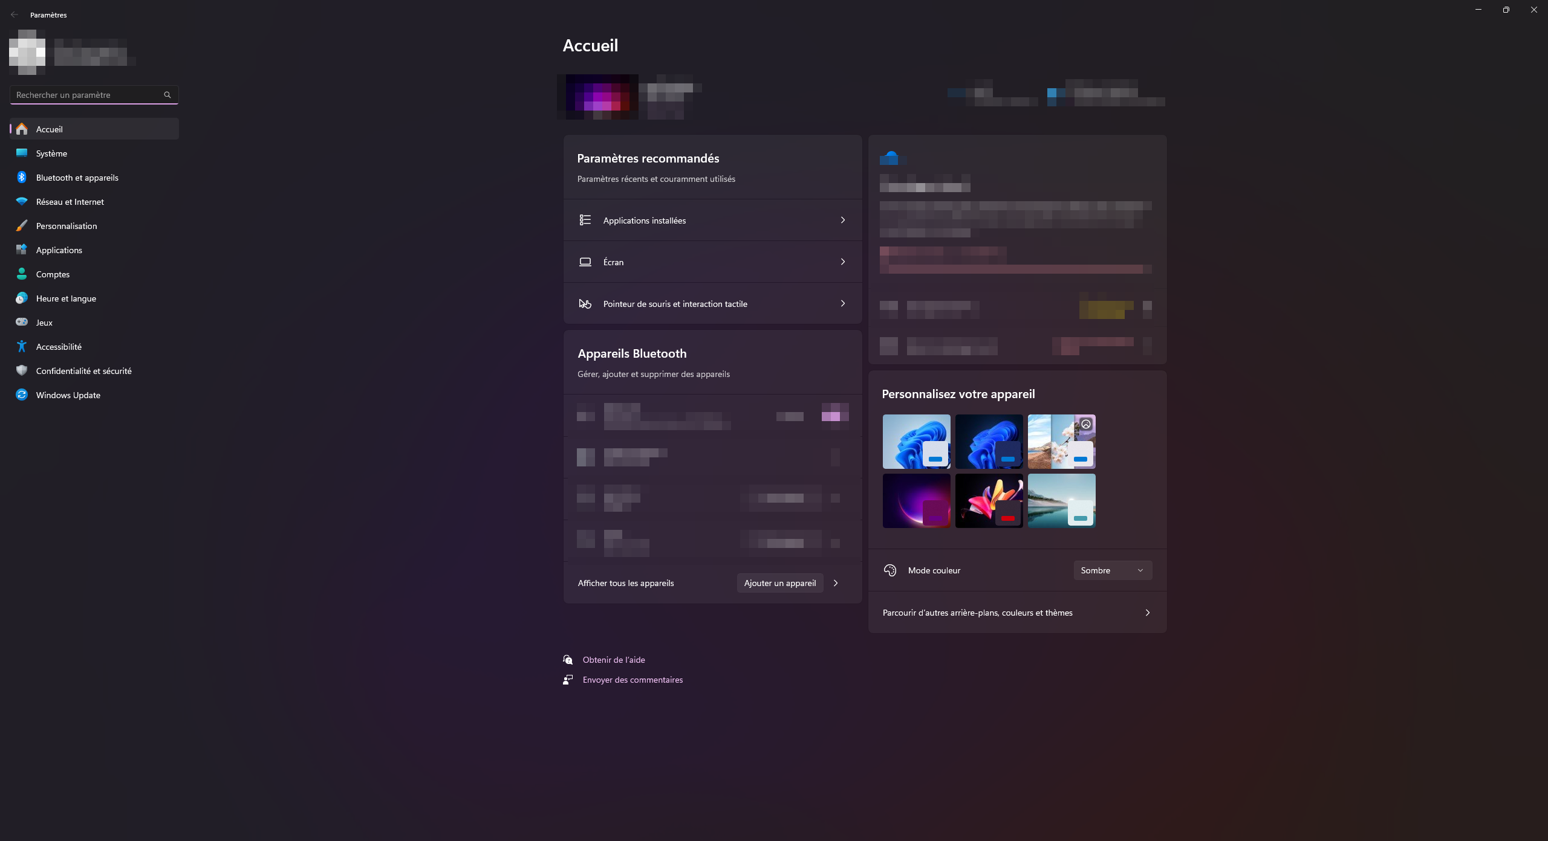Follow the Obtenir de l'aide link
The height and width of the screenshot is (841, 1548).
pos(613,660)
